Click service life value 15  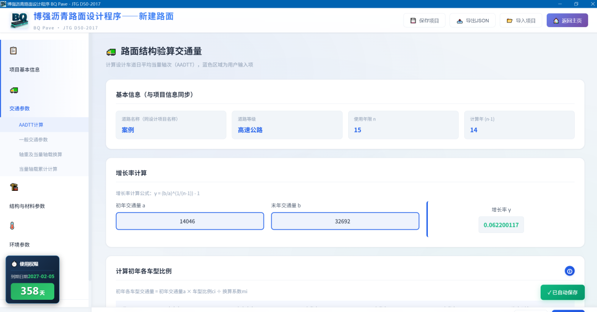coord(358,130)
